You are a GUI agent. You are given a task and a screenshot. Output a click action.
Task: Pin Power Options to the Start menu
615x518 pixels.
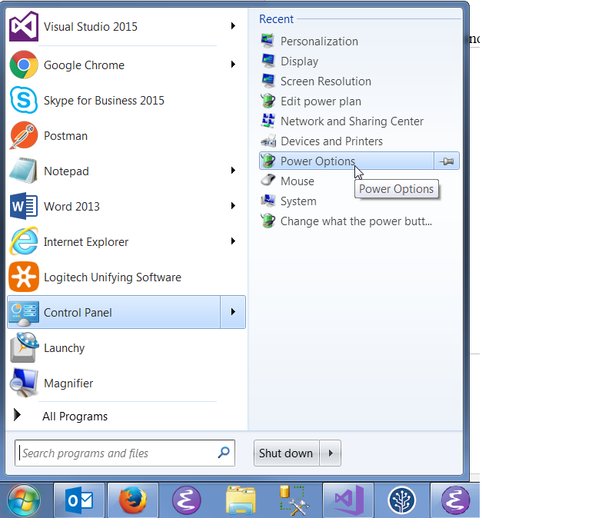point(446,161)
